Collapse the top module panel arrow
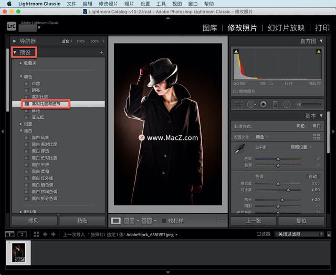 pos(168,18)
